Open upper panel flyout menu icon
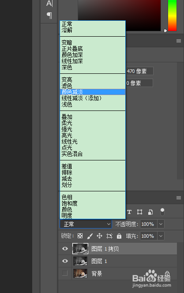 [179, 41]
